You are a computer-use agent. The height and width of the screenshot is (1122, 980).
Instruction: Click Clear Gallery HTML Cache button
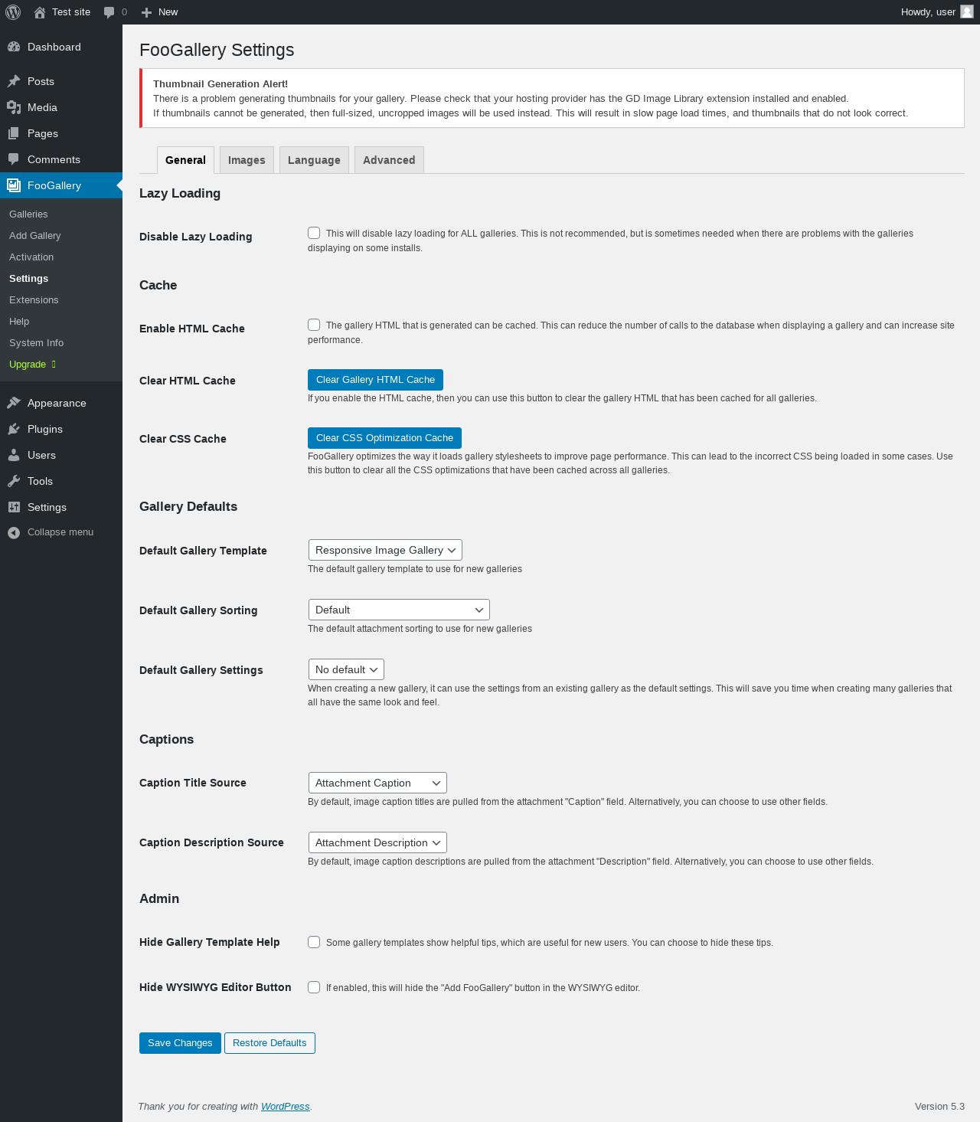coord(375,380)
